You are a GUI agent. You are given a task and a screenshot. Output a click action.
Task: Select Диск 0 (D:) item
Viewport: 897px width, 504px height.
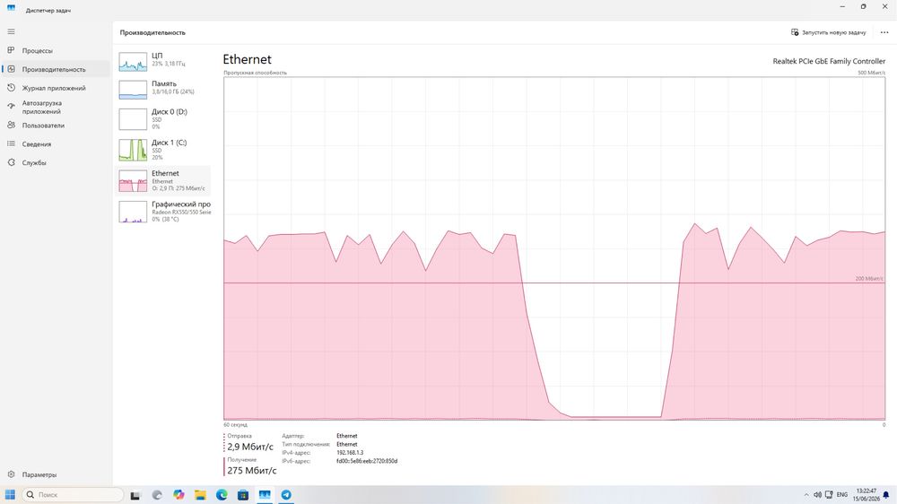[x=163, y=119]
